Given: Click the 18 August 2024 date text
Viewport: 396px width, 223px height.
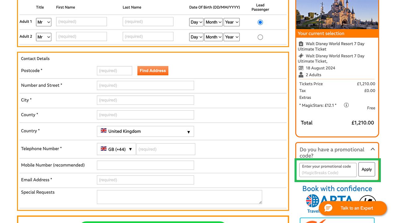Looking at the screenshot, I should pyautogui.click(x=321, y=68).
